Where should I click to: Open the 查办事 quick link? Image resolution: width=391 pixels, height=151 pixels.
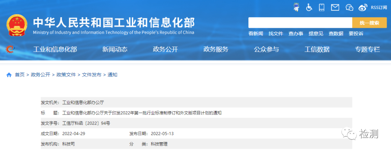(x=296, y=34)
